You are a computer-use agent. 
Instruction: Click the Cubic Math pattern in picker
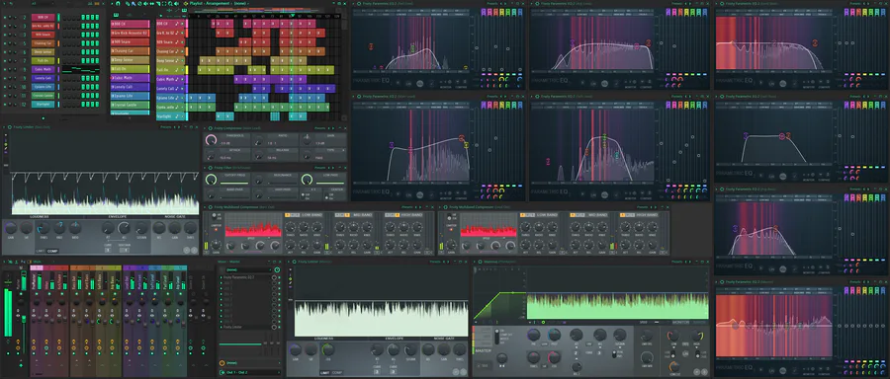pos(130,78)
